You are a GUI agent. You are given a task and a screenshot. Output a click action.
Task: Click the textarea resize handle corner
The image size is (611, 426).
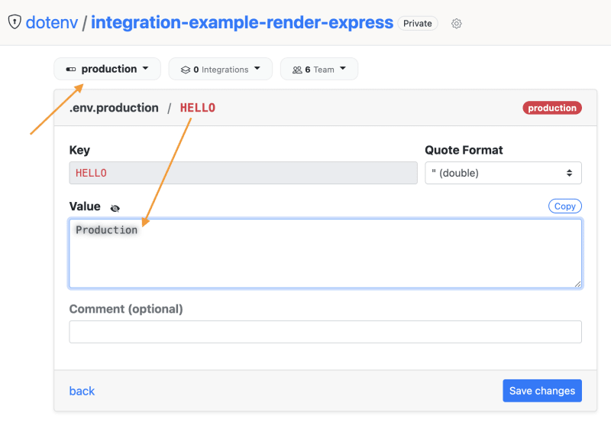[578, 285]
